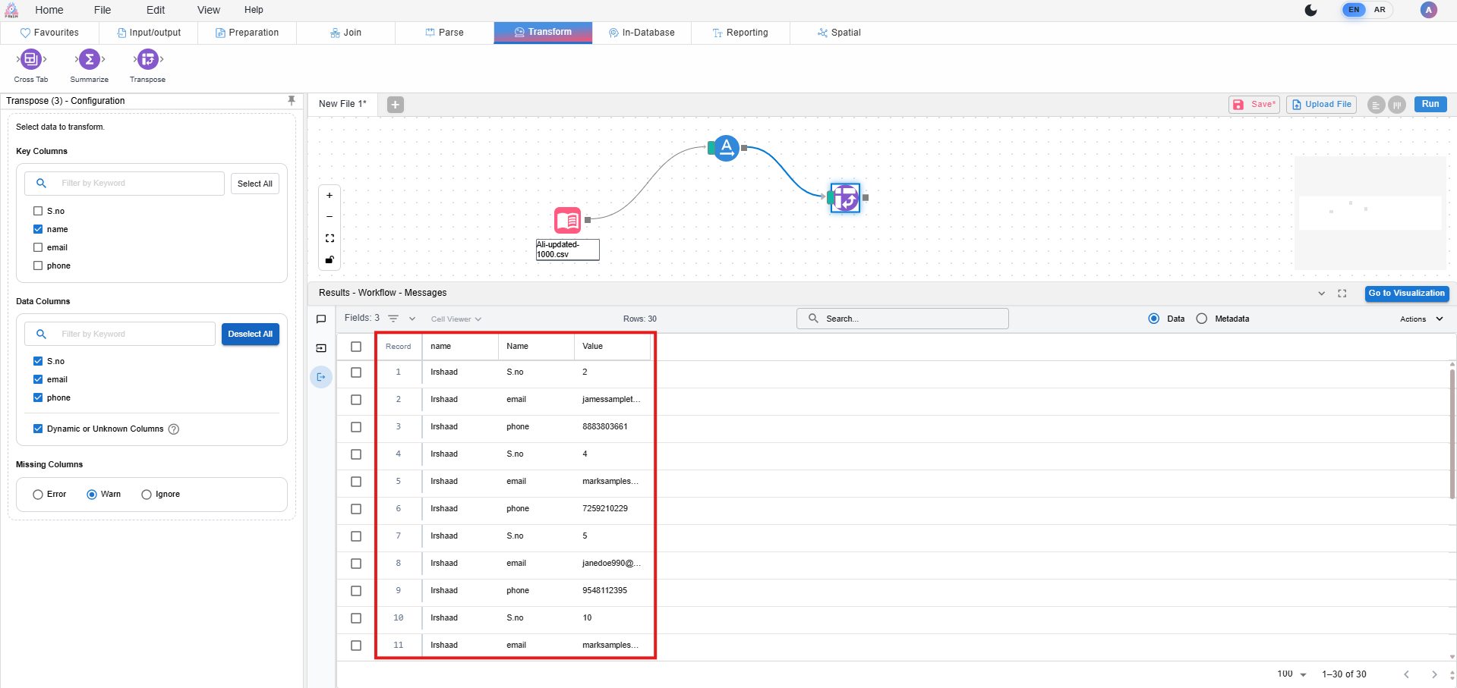
Task: Zoom in on the workflow canvas
Action: pyautogui.click(x=330, y=196)
